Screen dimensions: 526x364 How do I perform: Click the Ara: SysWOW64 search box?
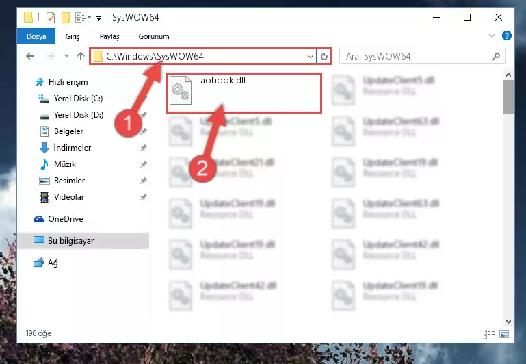tap(422, 56)
